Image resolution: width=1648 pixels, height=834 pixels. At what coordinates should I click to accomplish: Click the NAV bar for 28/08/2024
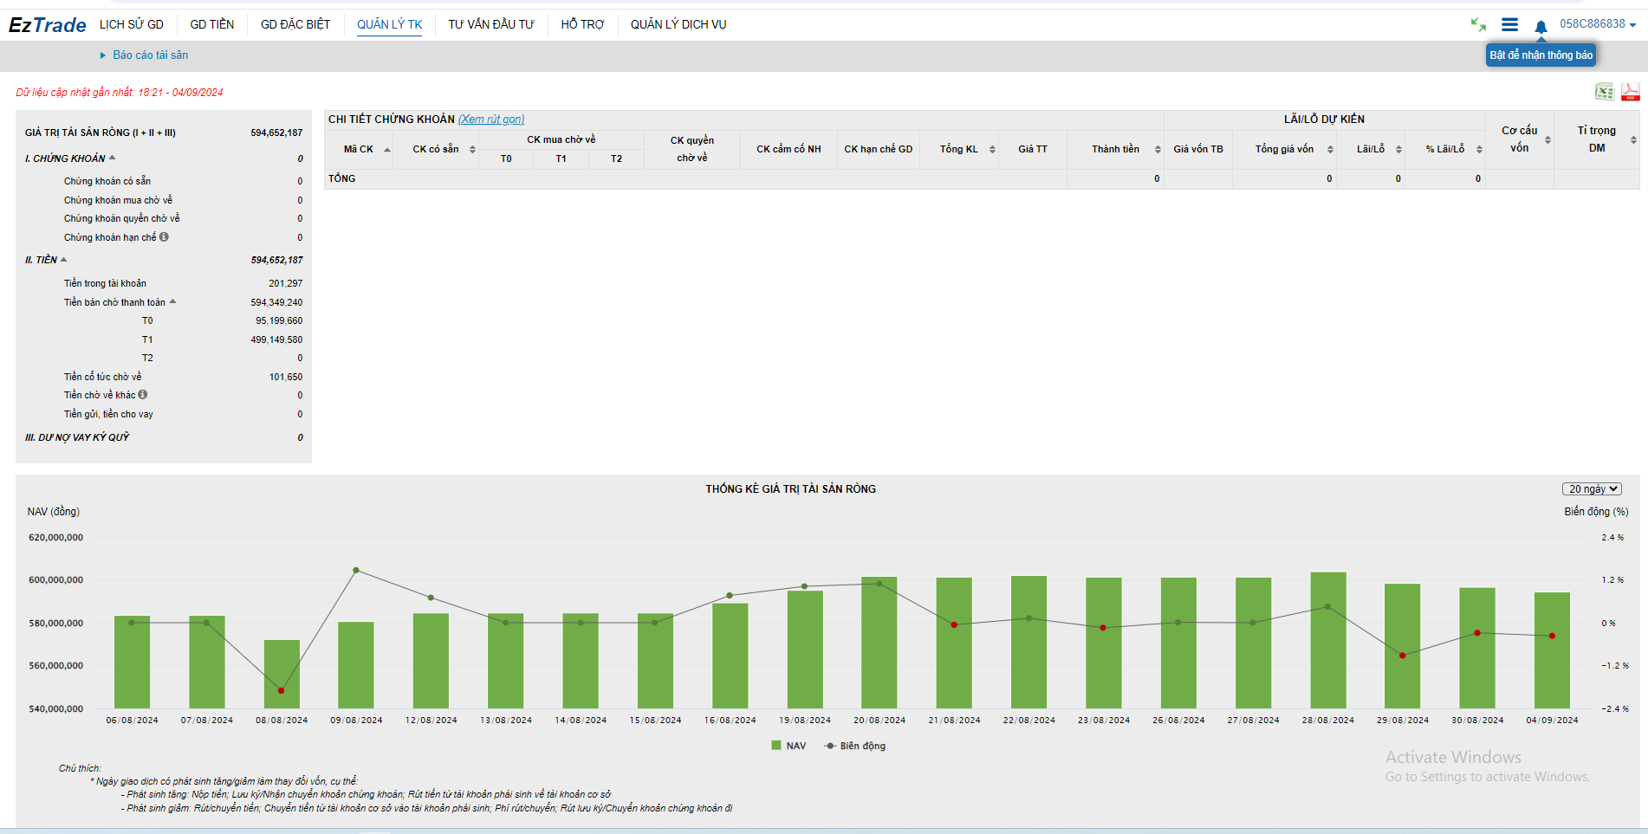(1328, 640)
